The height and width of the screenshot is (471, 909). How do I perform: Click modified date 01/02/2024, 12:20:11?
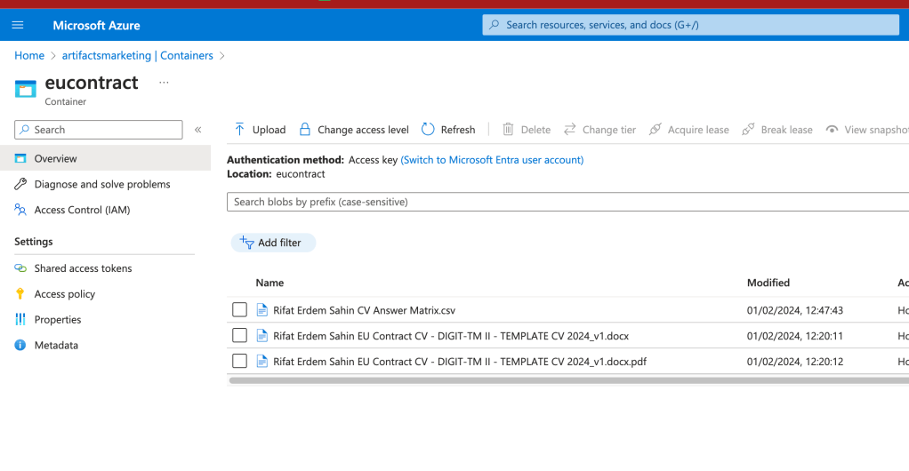795,336
